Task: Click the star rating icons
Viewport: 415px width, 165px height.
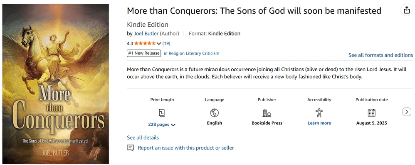Action: pos(145,43)
